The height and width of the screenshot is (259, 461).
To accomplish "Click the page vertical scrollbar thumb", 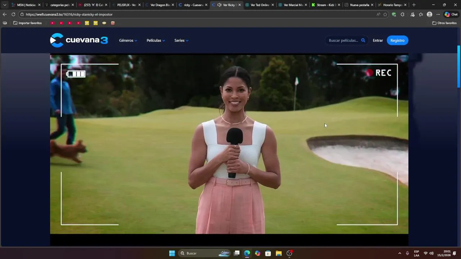I will (x=458, y=67).
